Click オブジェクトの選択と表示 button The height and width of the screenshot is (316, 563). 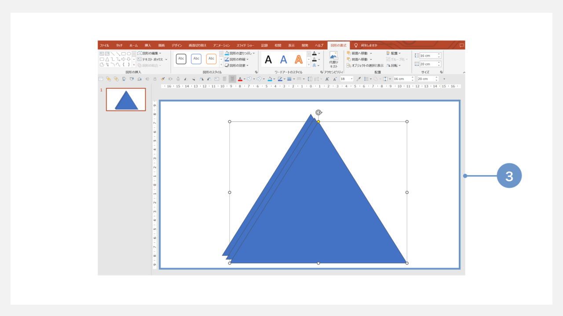[x=365, y=65]
